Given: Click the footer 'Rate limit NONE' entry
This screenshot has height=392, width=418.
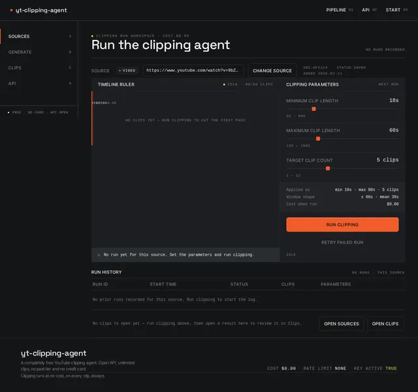Looking at the screenshot, I should [x=325, y=368].
